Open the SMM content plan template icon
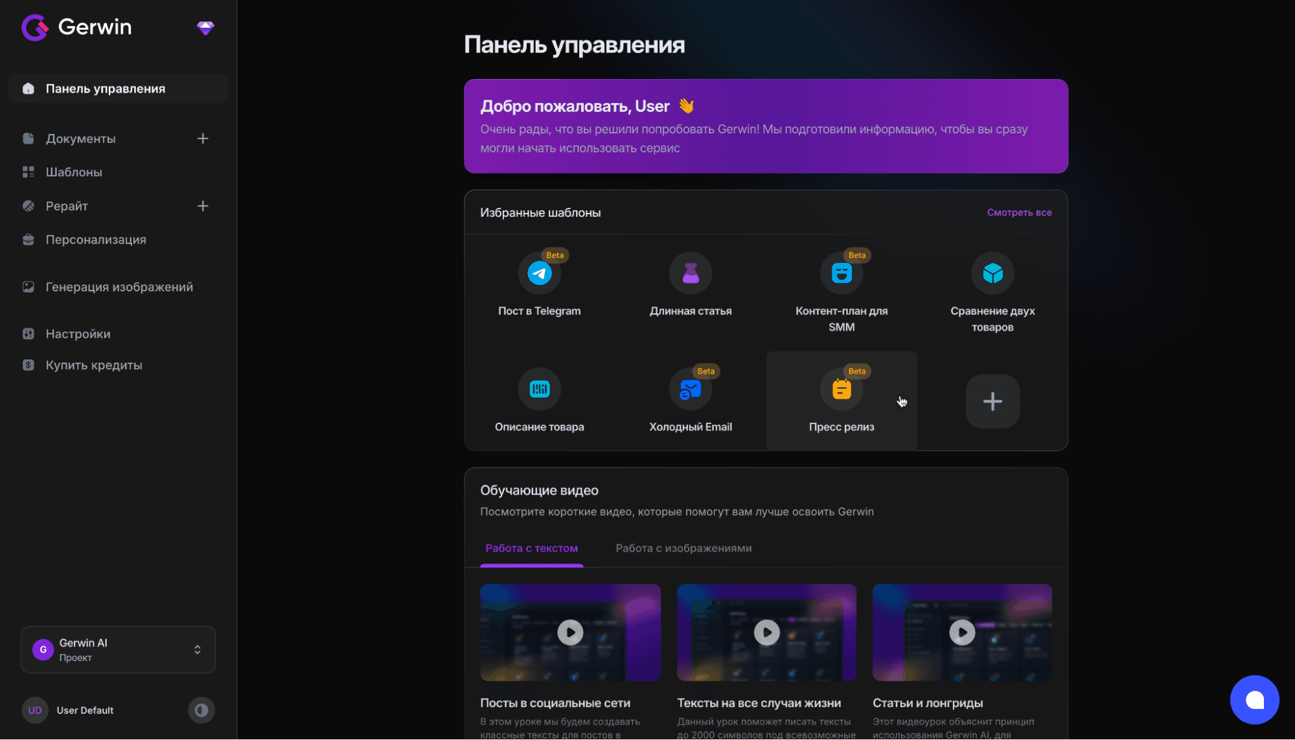The width and height of the screenshot is (1295, 740). click(x=841, y=273)
